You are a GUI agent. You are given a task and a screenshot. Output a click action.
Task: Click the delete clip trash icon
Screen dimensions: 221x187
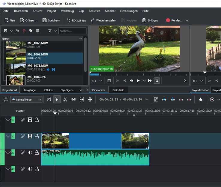tap(24, 31)
